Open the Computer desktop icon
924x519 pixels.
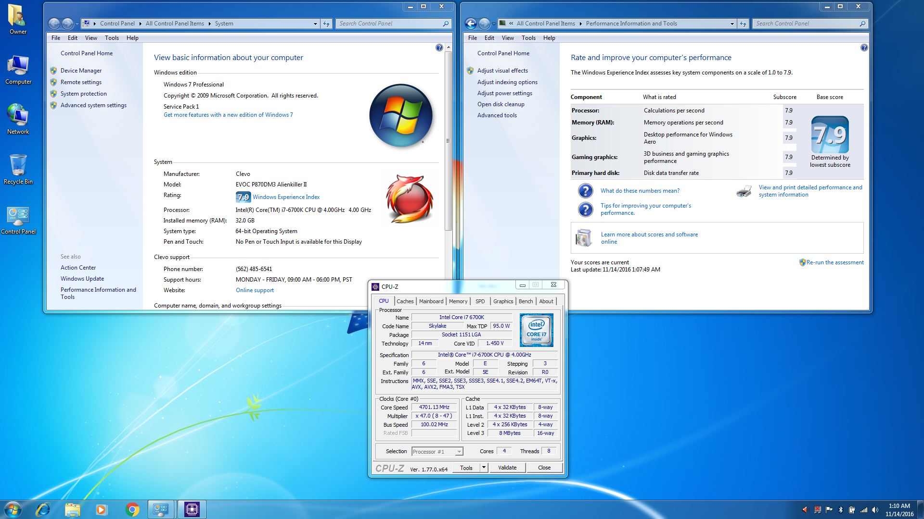coord(18,70)
